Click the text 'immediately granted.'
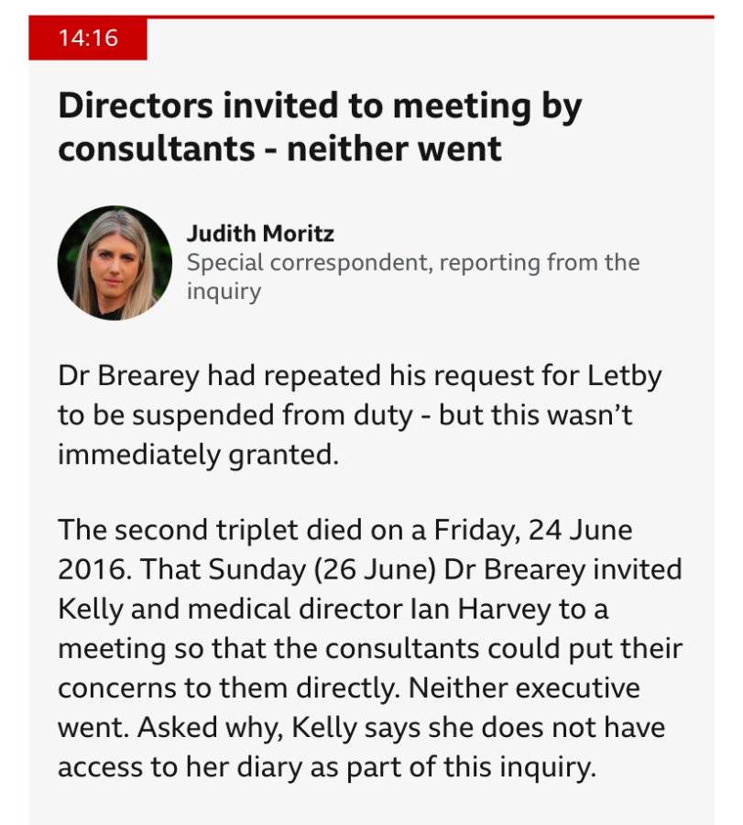The image size is (743, 825). tap(198, 455)
